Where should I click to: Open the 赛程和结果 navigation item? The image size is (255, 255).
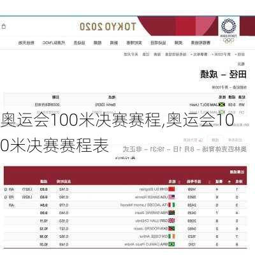pos(200,43)
